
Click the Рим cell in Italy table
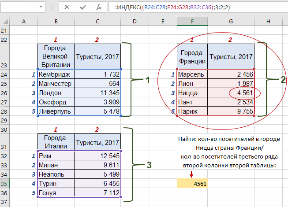click(56, 155)
